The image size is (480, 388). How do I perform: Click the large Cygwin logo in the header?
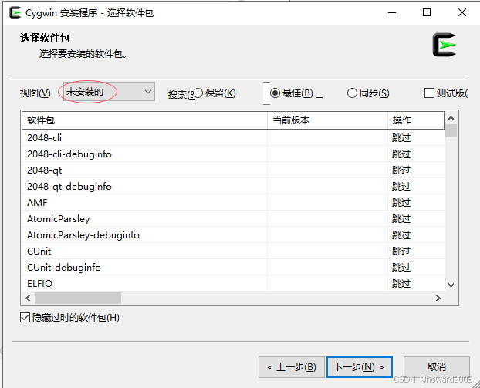[445, 45]
